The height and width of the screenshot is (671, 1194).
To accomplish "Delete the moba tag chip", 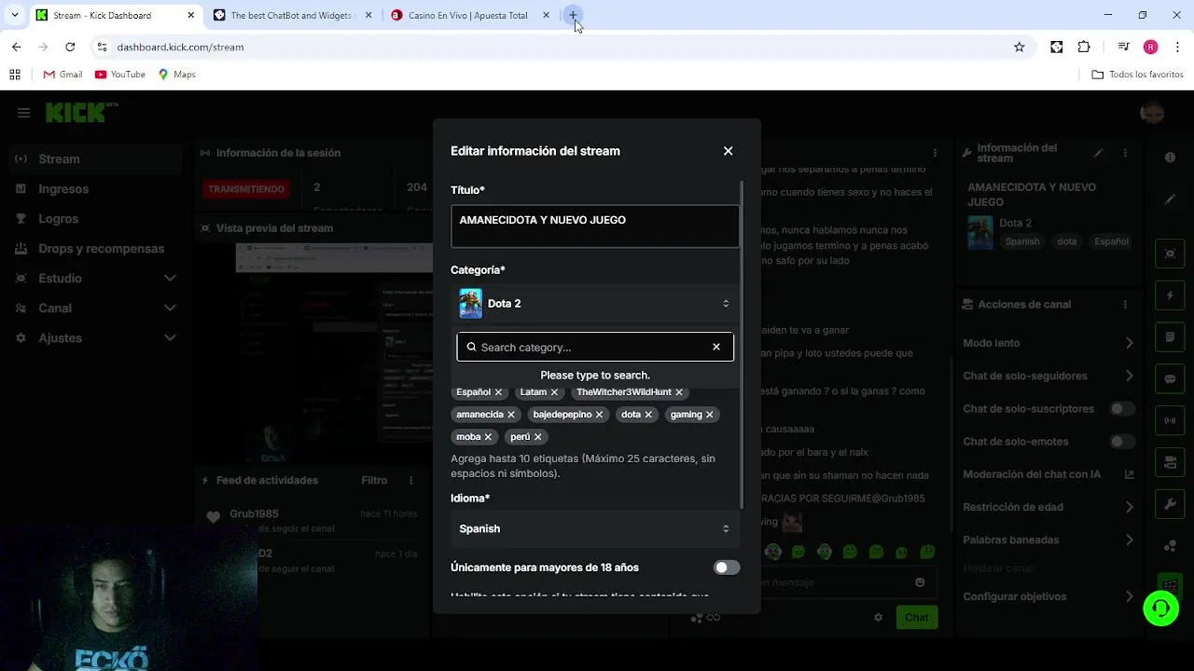I will coord(488,437).
